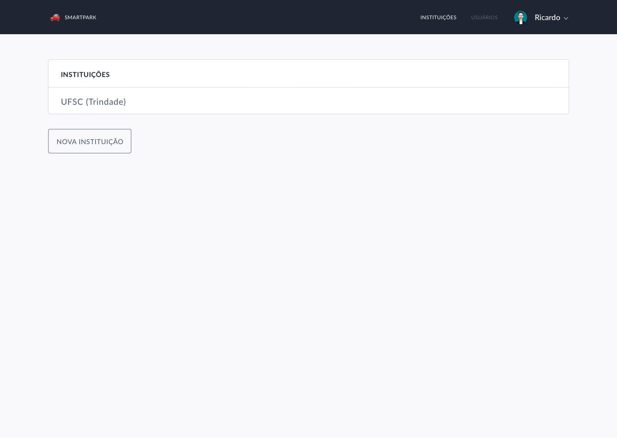Return home via SmartPark car icon
The height and width of the screenshot is (438, 617).
(x=55, y=18)
